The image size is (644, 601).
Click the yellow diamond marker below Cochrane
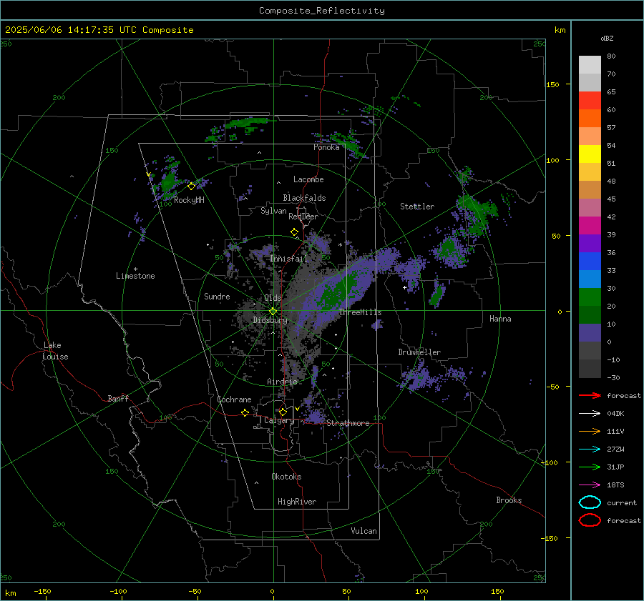(x=245, y=413)
